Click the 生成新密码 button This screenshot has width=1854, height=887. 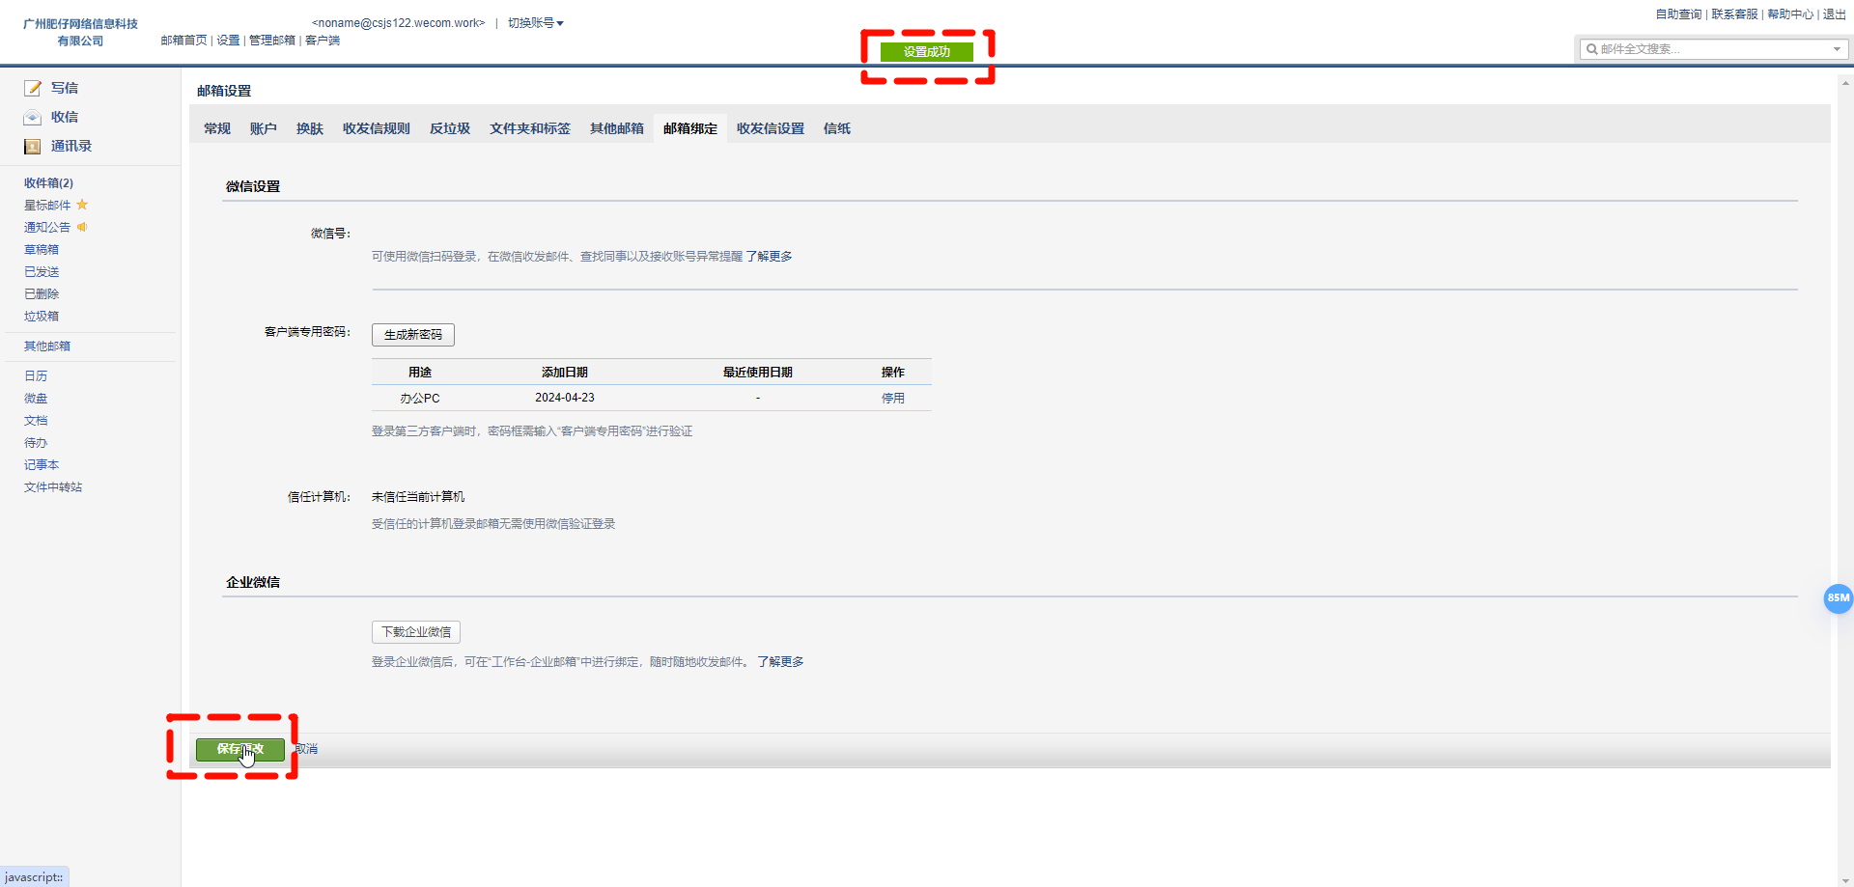tap(413, 335)
